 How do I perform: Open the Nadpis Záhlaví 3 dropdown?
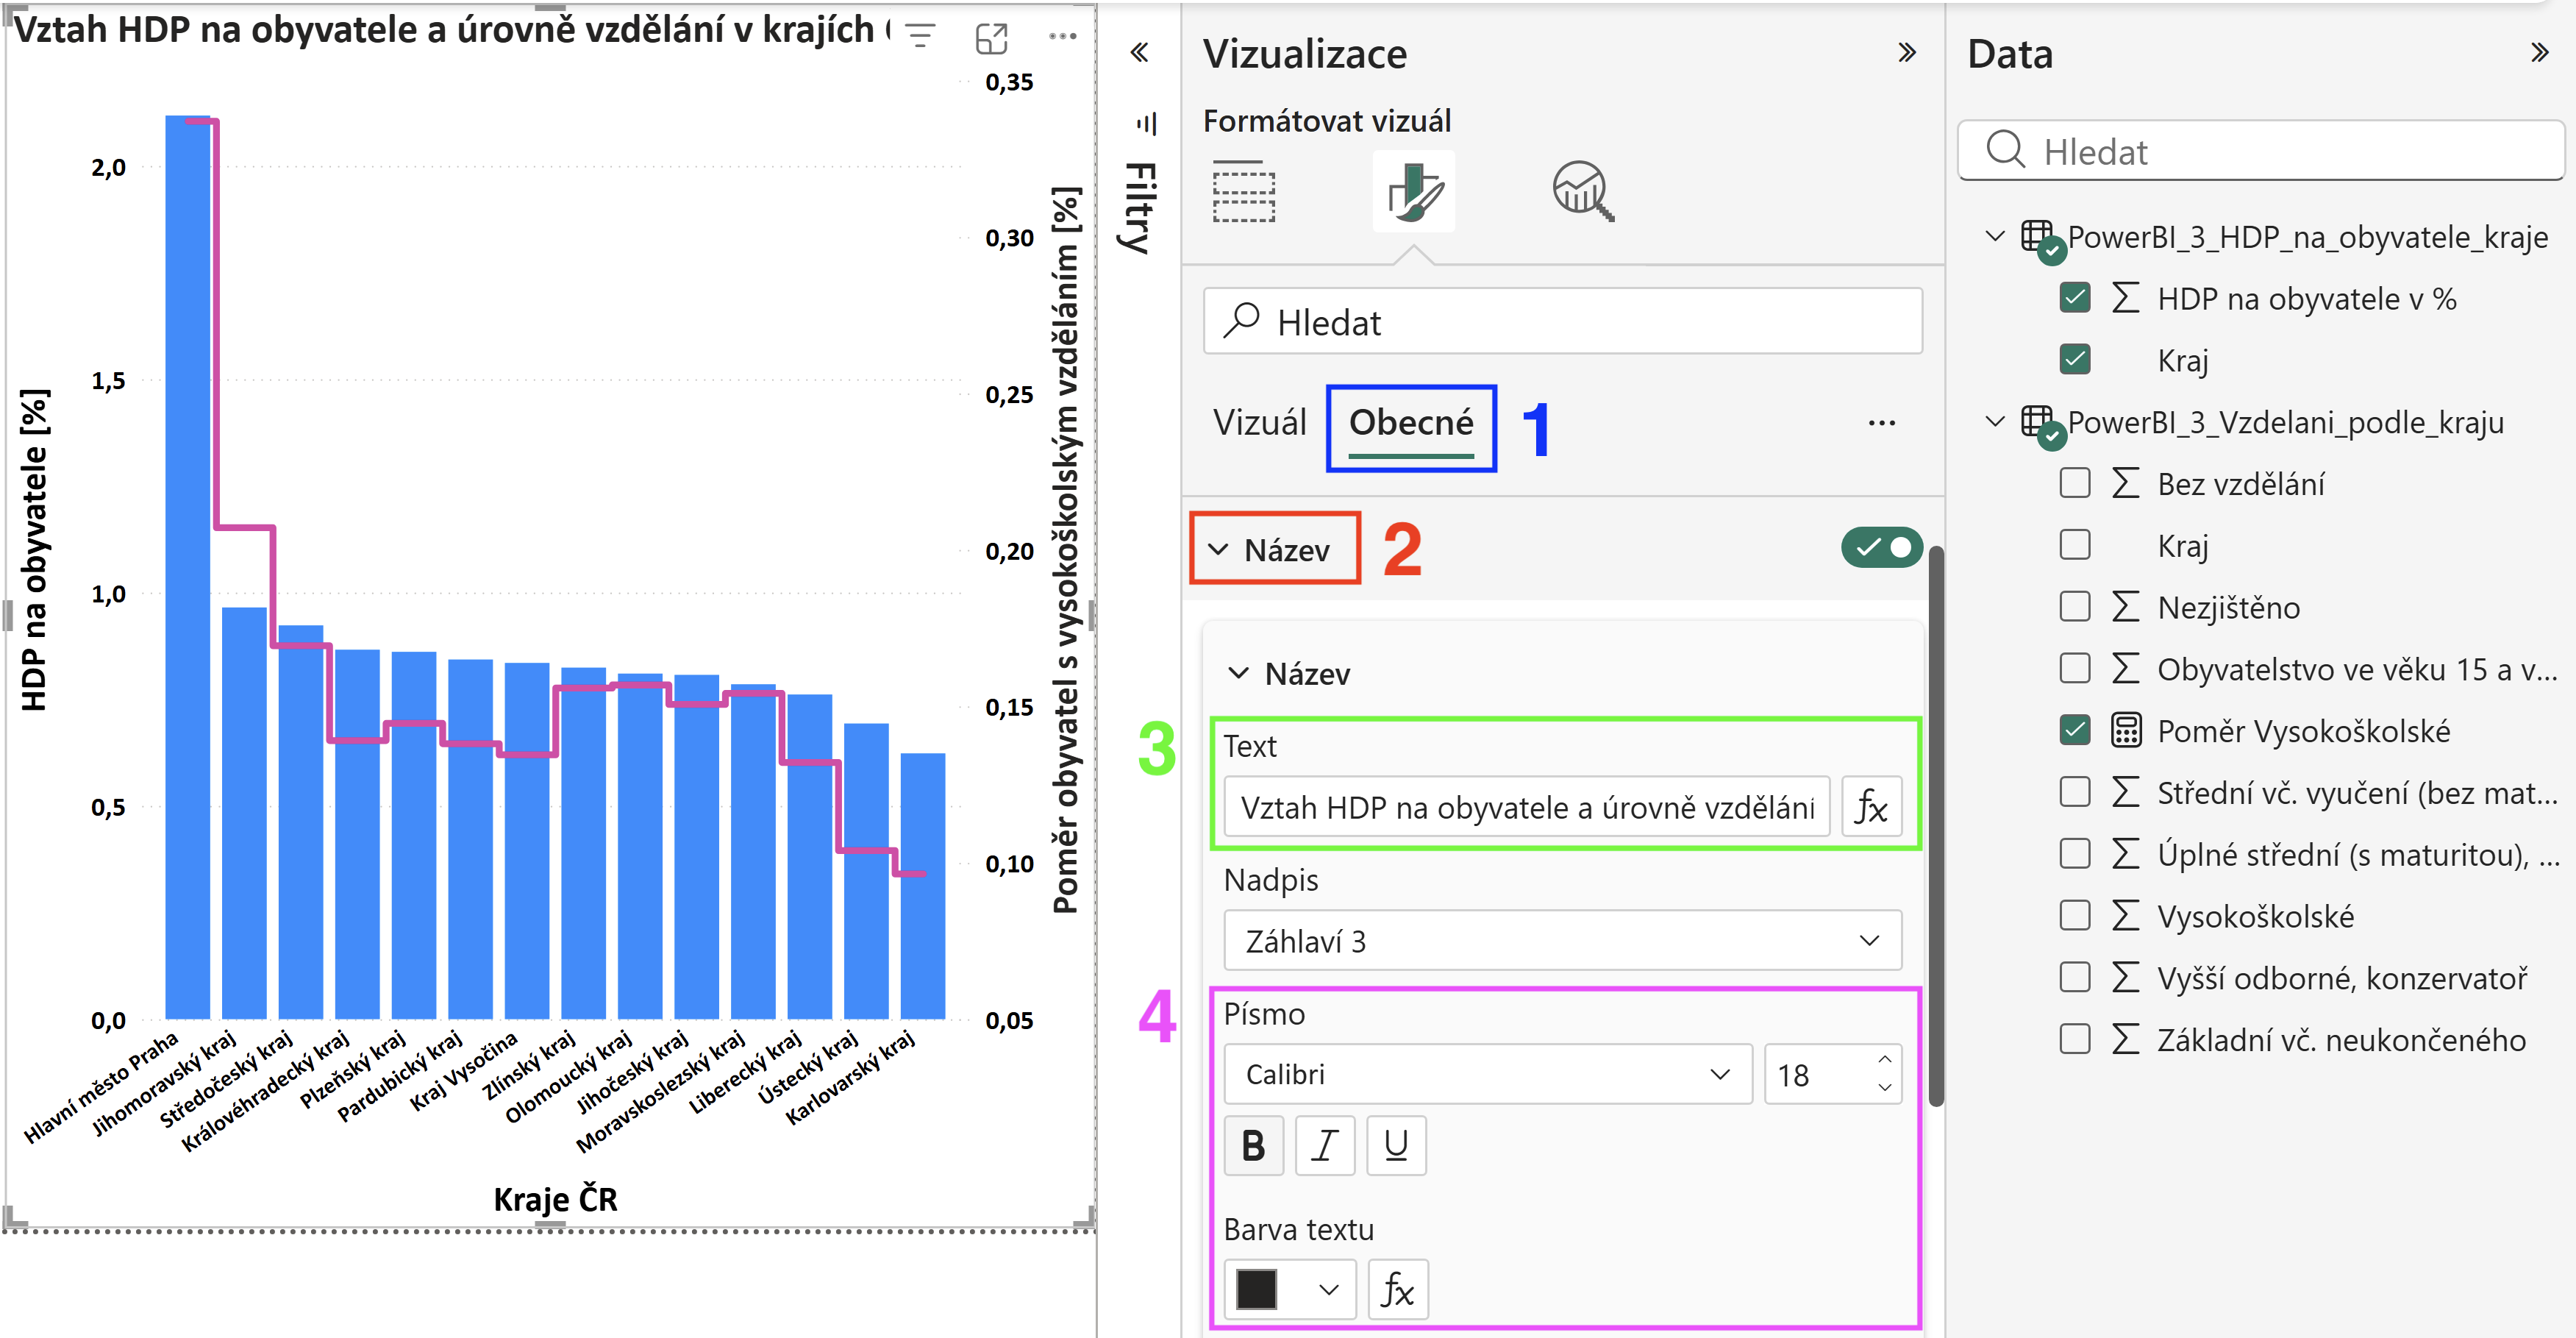pos(1562,940)
